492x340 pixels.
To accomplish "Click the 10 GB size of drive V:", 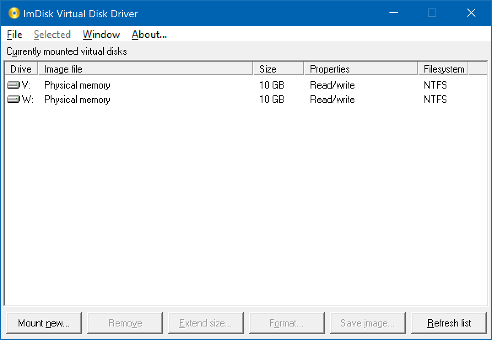I will (271, 85).
